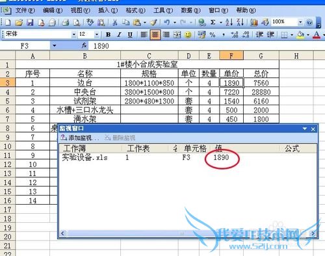Copy the selected cell
The image size is (325, 256).
click(x=125, y=22)
